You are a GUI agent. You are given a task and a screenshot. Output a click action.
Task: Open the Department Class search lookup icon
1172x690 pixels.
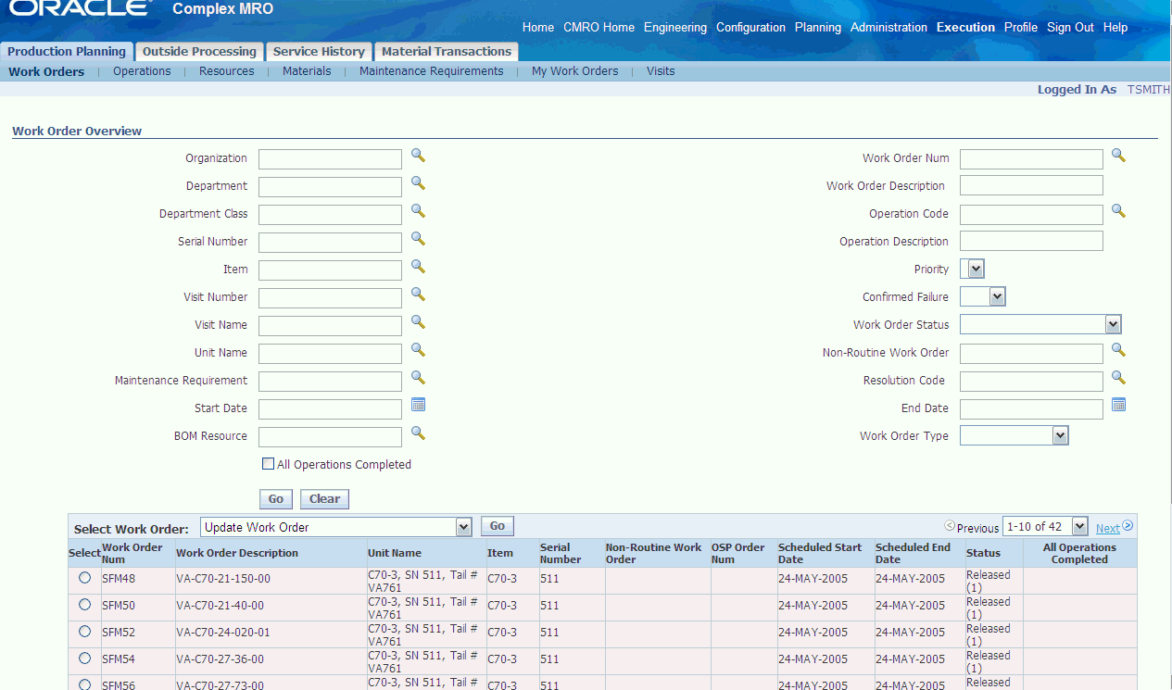[418, 211]
